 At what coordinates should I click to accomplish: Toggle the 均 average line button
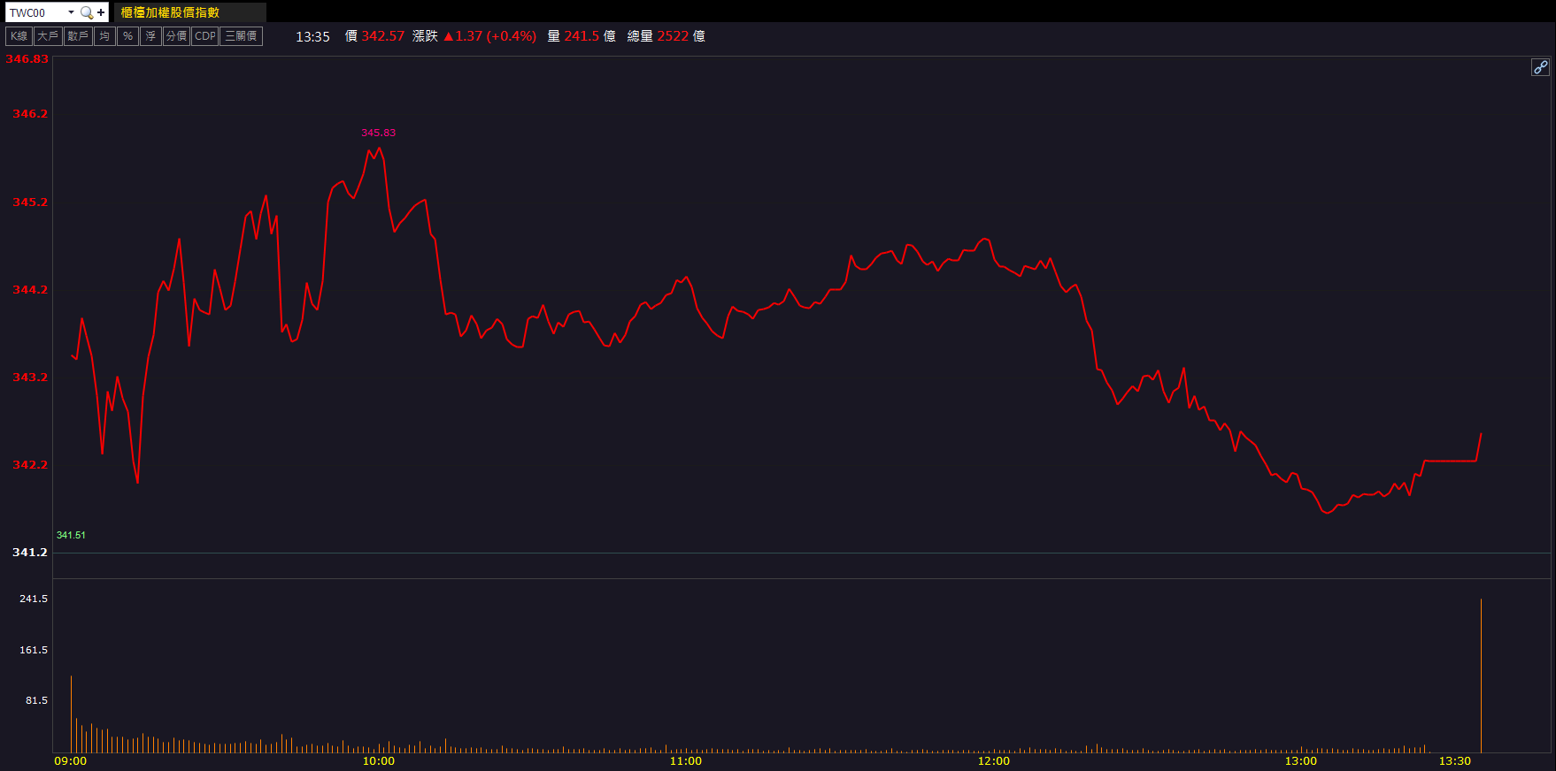click(x=104, y=36)
